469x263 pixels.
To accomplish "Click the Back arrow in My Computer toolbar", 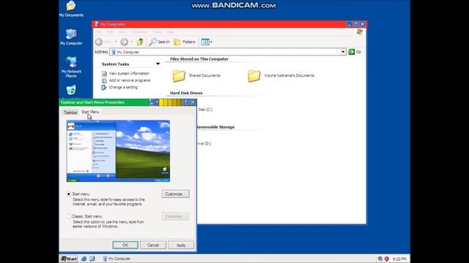I will [99, 42].
